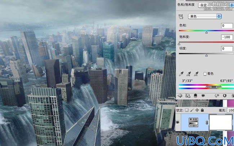
Task: Click the back arrow in adjustments panel
Action: tap(180, 96)
